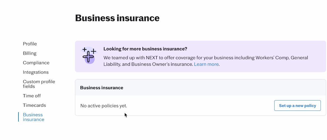Click the Business insurance card header
Viewport: 327px width, 140px height.
tap(102, 88)
